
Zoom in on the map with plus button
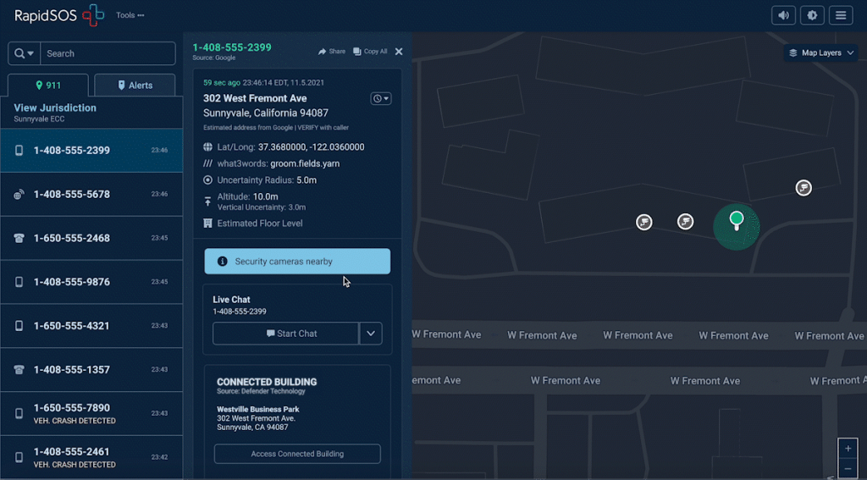848,449
